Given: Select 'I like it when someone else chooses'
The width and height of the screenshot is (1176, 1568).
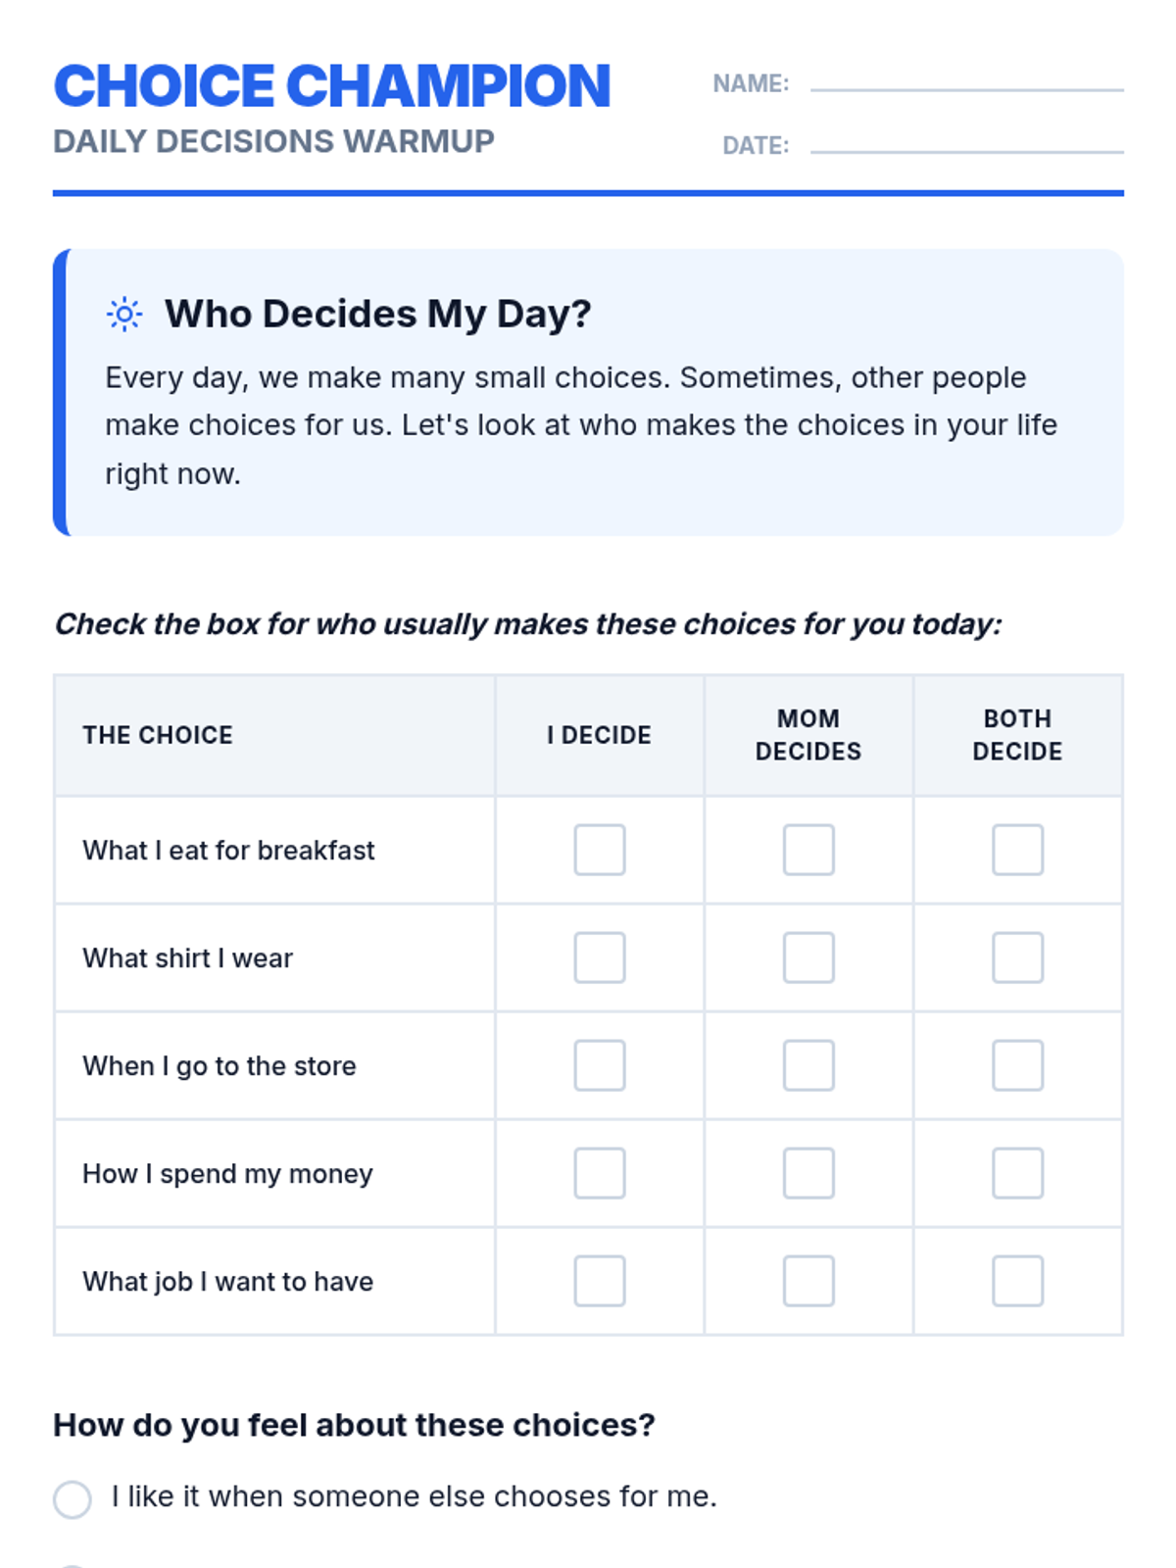Looking at the screenshot, I should (73, 1499).
